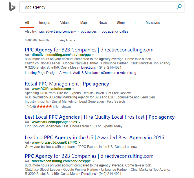The height and width of the screenshot is (178, 194).
Task: Expand arrow next to first directiveconsulting.com URL
Action: click(93, 55)
